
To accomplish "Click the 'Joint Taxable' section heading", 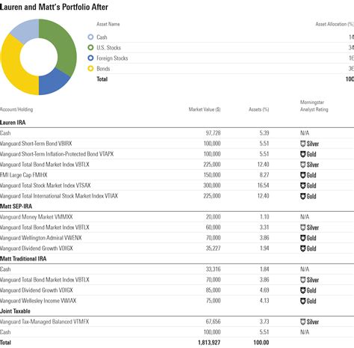I will tap(15, 311).
